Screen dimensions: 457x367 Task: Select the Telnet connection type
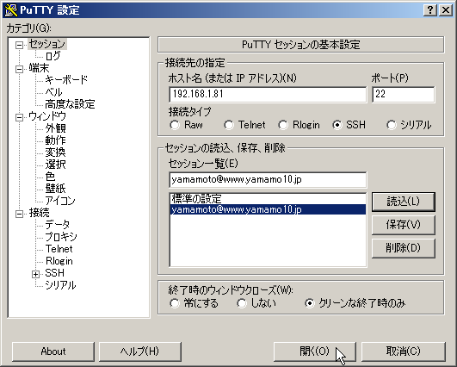(229, 125)
